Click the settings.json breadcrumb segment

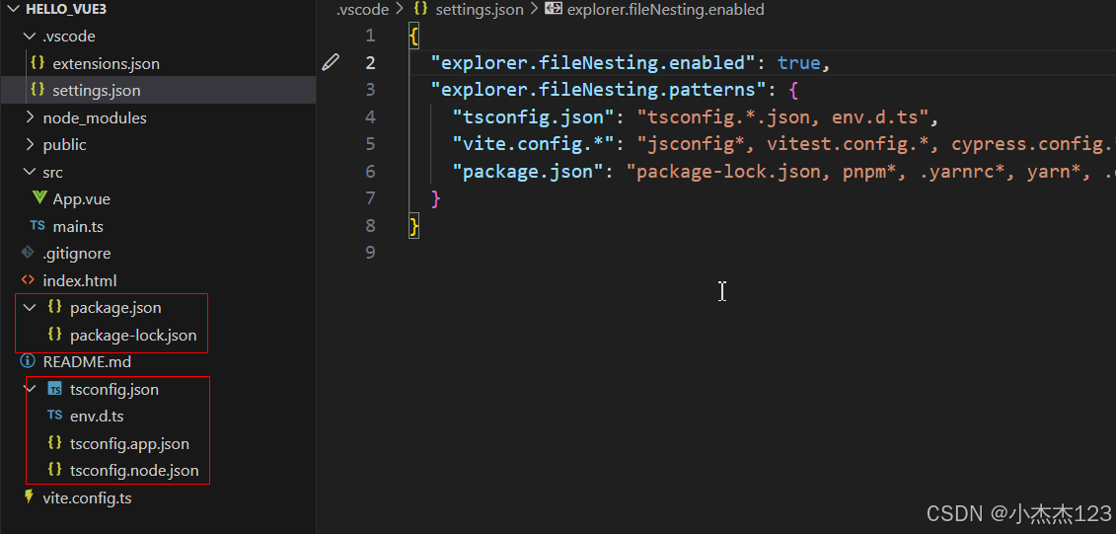(479, 9)
